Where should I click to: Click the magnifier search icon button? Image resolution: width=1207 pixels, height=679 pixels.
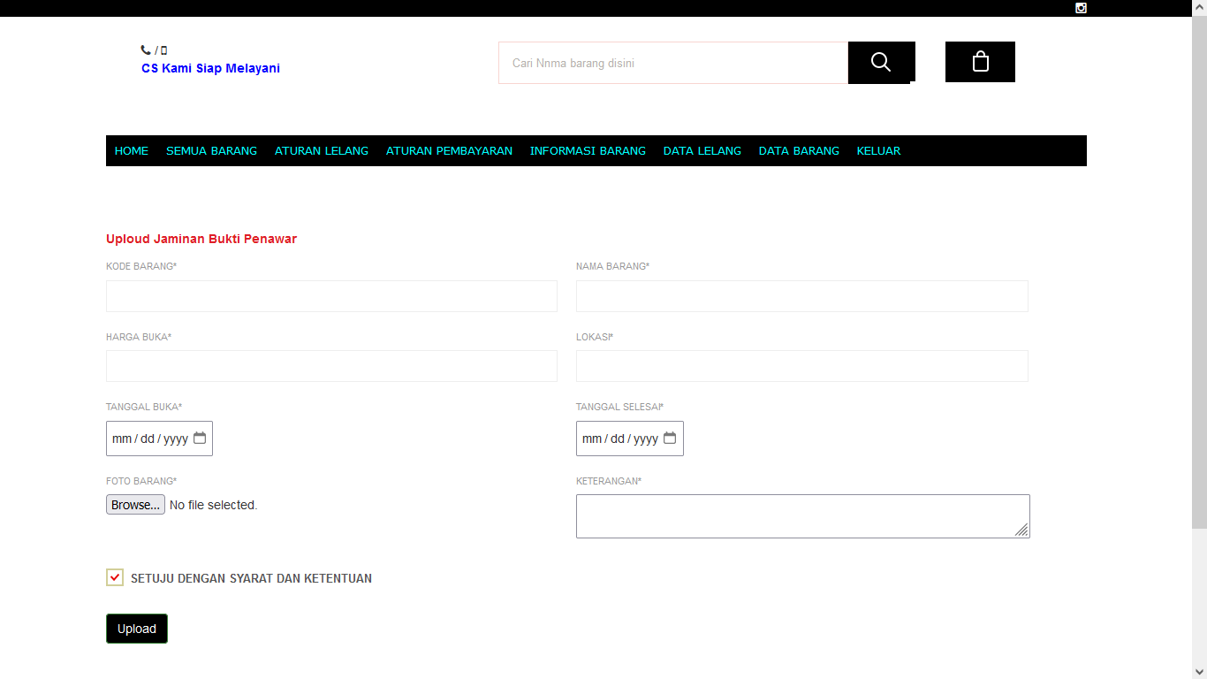tap(881, 62)
